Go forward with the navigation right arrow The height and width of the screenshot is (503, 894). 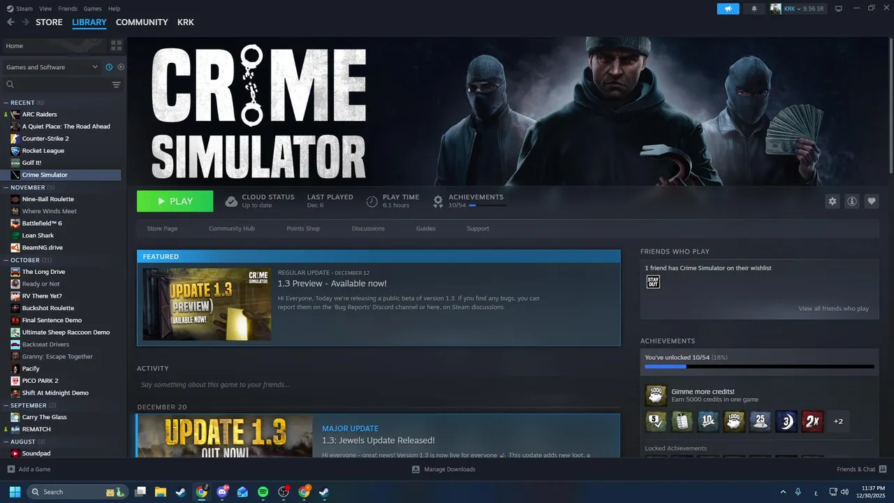point(25,22)
